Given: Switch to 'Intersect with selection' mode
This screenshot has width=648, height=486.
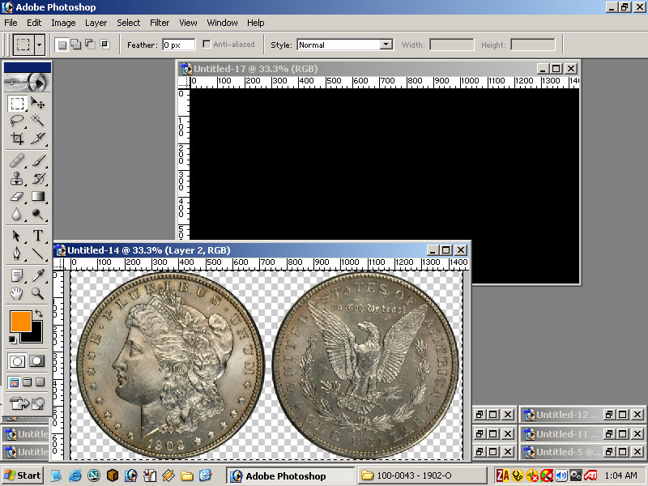Looking at the screenshot, I should pyautogui.click(x=104, y=45).
